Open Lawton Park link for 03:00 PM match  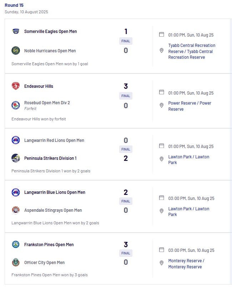[188, 211]
